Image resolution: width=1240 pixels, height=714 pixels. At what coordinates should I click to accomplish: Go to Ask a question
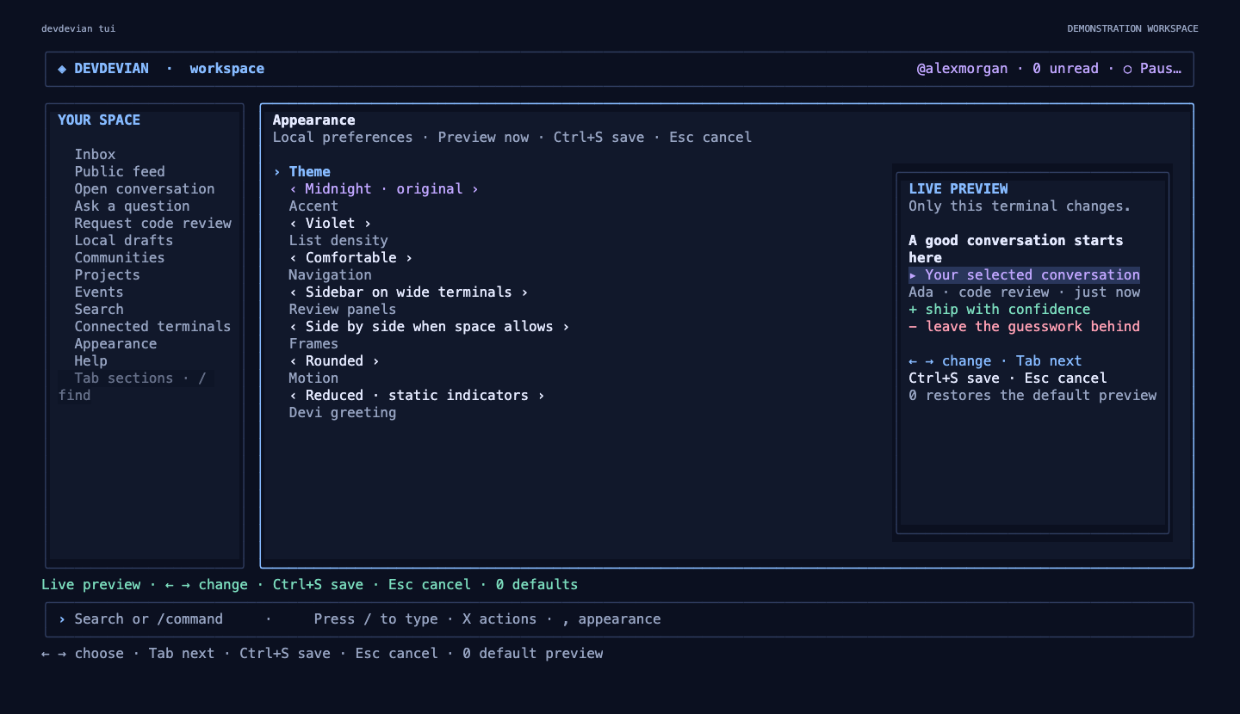[x=132, y=206]
